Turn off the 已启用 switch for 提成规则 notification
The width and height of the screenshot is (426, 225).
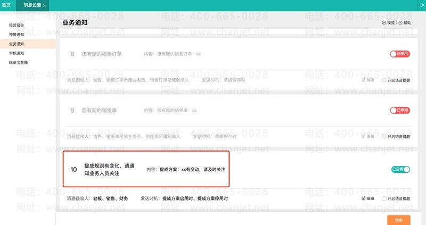coord(400,169)
